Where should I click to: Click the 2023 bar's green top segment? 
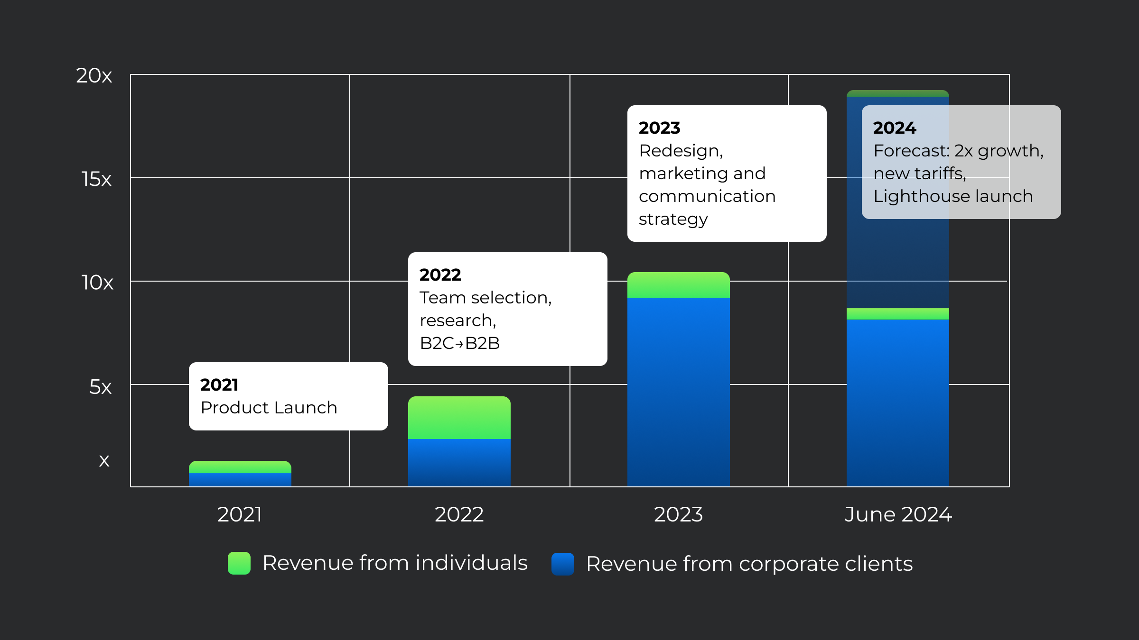[x=679, y=285]
